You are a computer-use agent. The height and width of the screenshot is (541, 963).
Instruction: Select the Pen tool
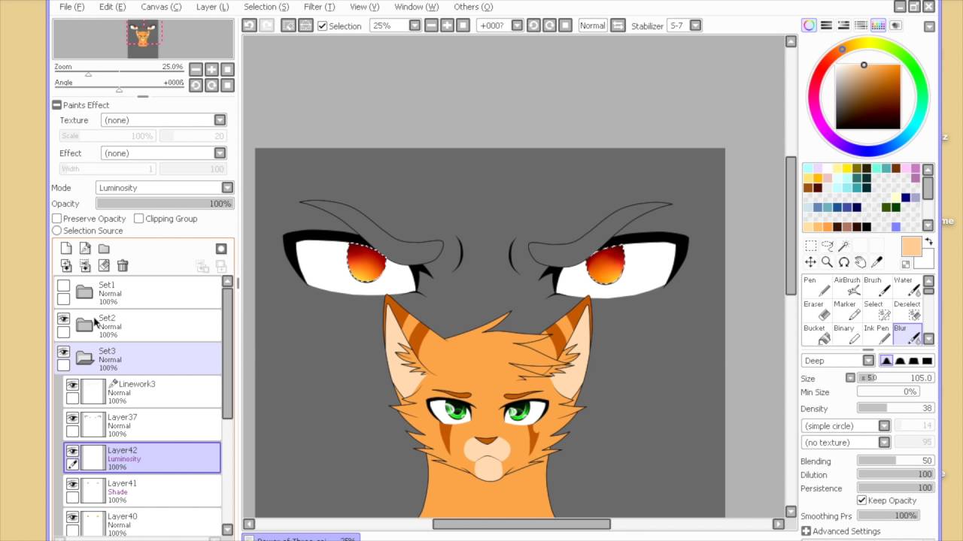point(816,286)
